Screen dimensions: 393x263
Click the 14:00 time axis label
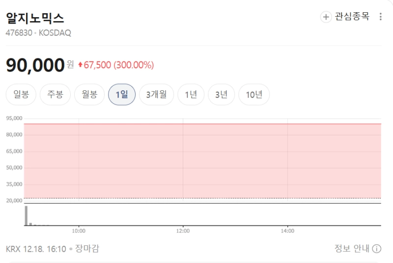point(287,231)
